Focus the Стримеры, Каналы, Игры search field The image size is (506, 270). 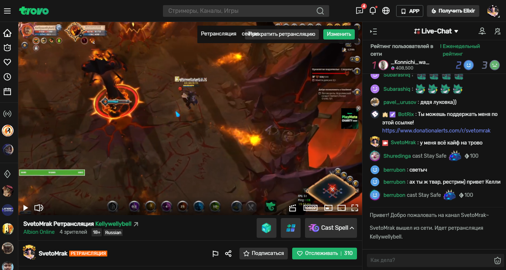click(246, 11)
